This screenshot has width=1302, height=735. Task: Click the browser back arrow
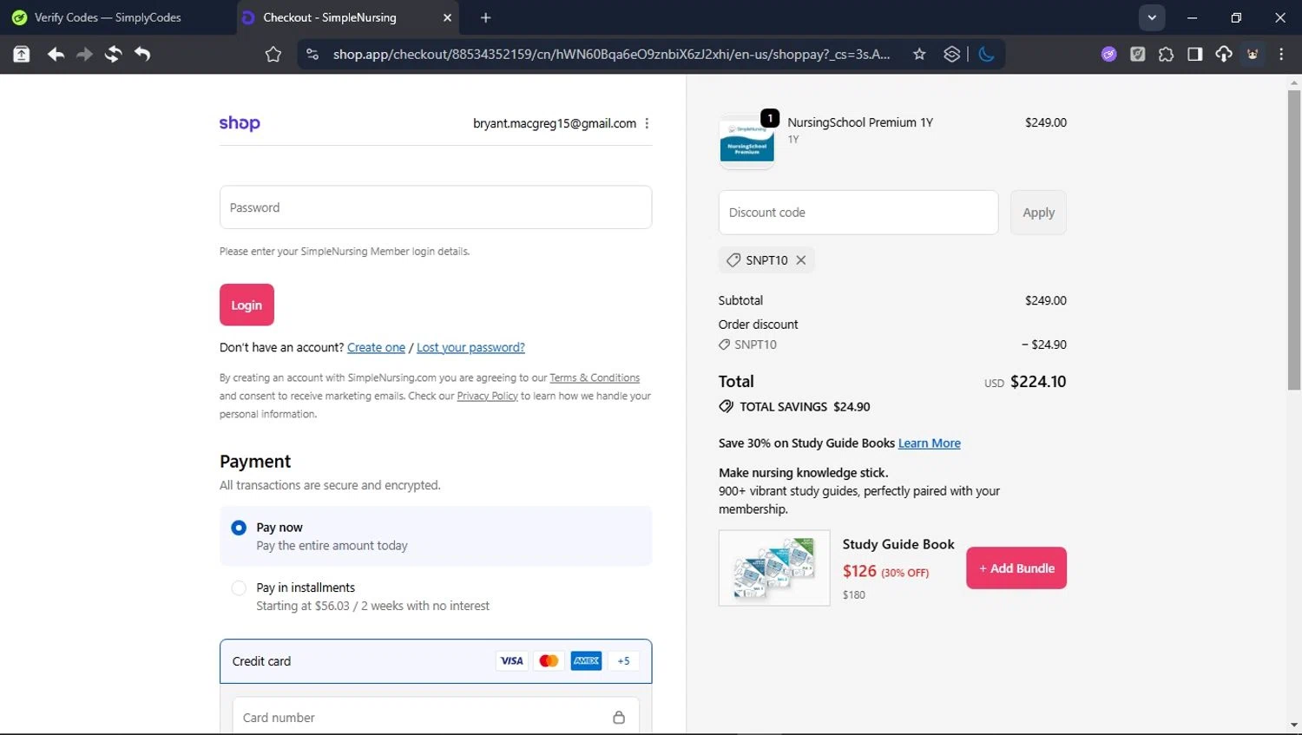coord(56,55)
